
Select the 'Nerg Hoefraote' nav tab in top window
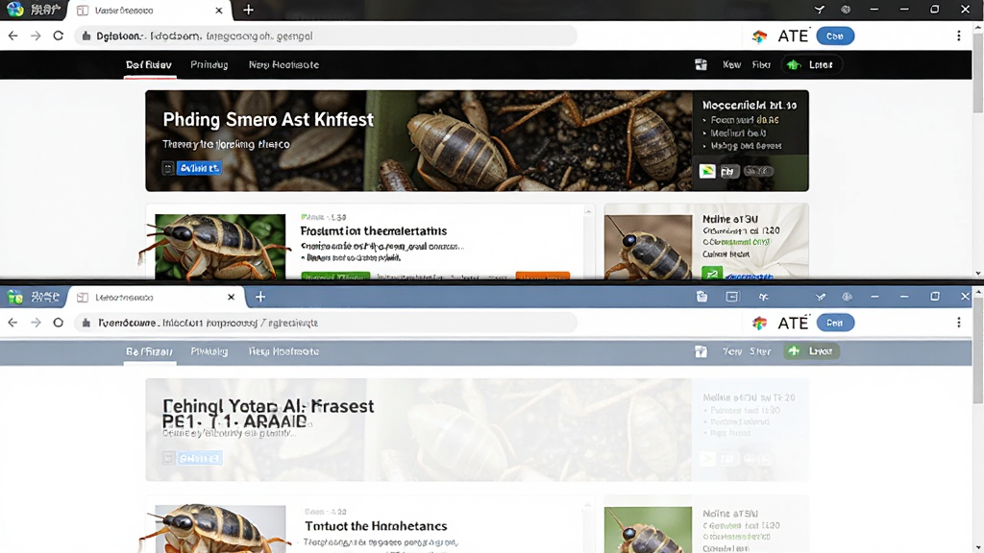point(283,64)
